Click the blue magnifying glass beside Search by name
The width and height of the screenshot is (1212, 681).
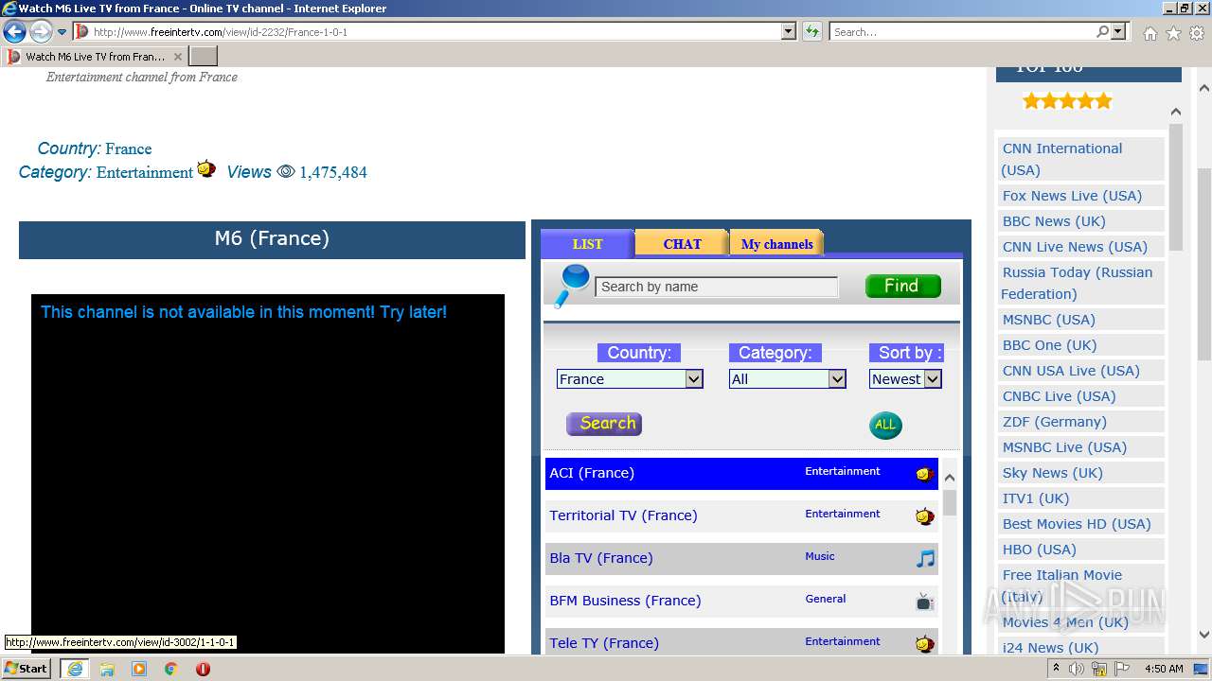coord(571,286)
